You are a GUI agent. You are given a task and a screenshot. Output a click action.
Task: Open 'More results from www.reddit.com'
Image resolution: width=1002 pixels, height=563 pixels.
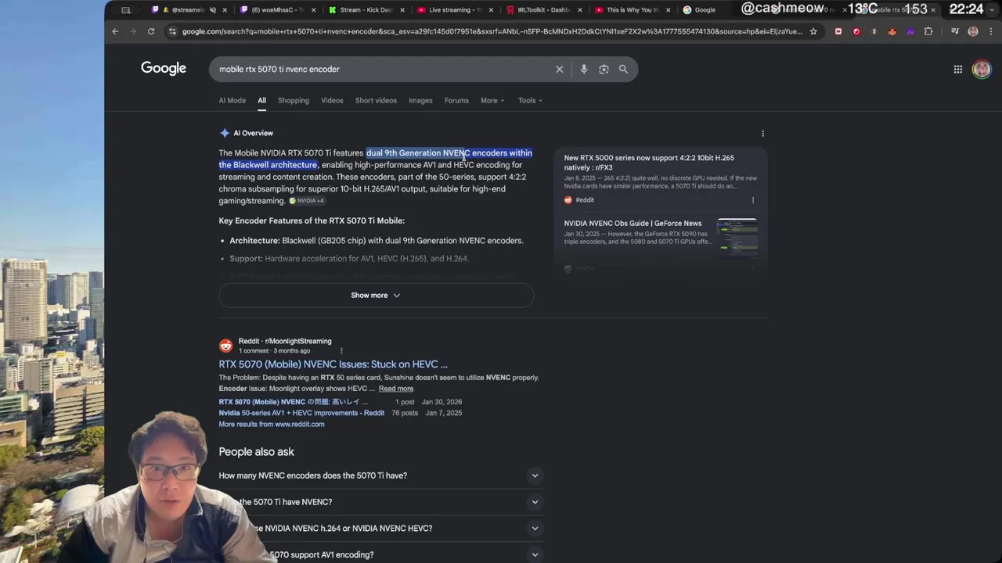click(271, 425)
